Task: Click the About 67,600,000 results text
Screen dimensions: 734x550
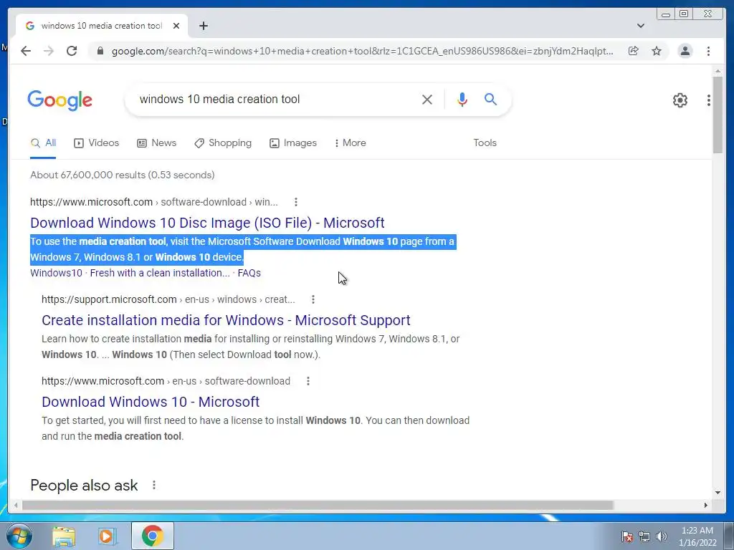Action: point(123,175)
